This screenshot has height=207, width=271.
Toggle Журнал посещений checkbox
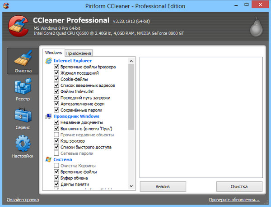tap(56, 73)
